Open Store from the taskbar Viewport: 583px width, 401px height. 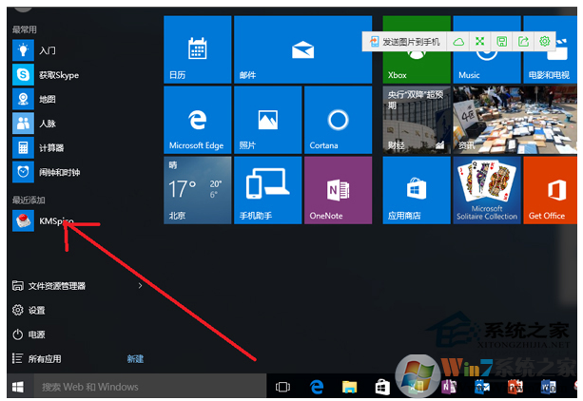point(382,387)
